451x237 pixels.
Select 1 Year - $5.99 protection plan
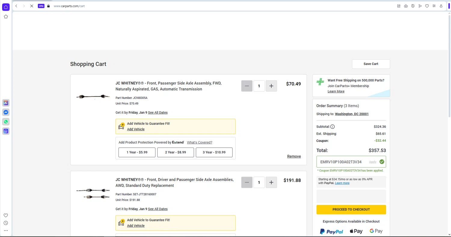(137, 152)
